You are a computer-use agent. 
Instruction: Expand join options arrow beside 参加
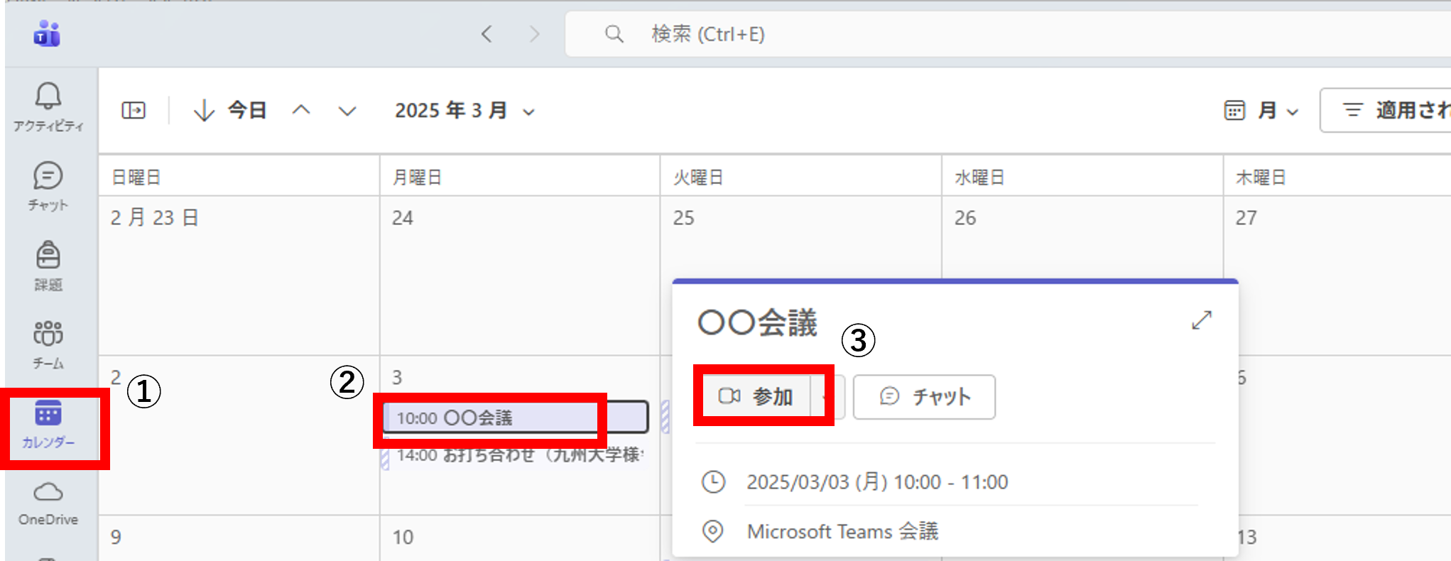coord(826,397)
